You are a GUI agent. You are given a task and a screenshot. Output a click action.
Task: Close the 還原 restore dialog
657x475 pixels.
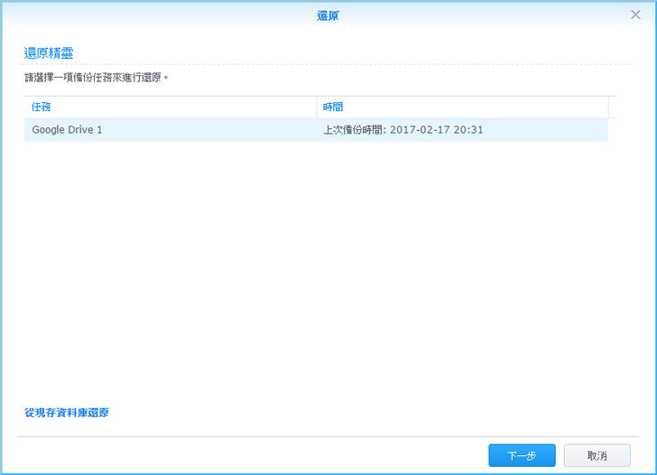point(635,14)
